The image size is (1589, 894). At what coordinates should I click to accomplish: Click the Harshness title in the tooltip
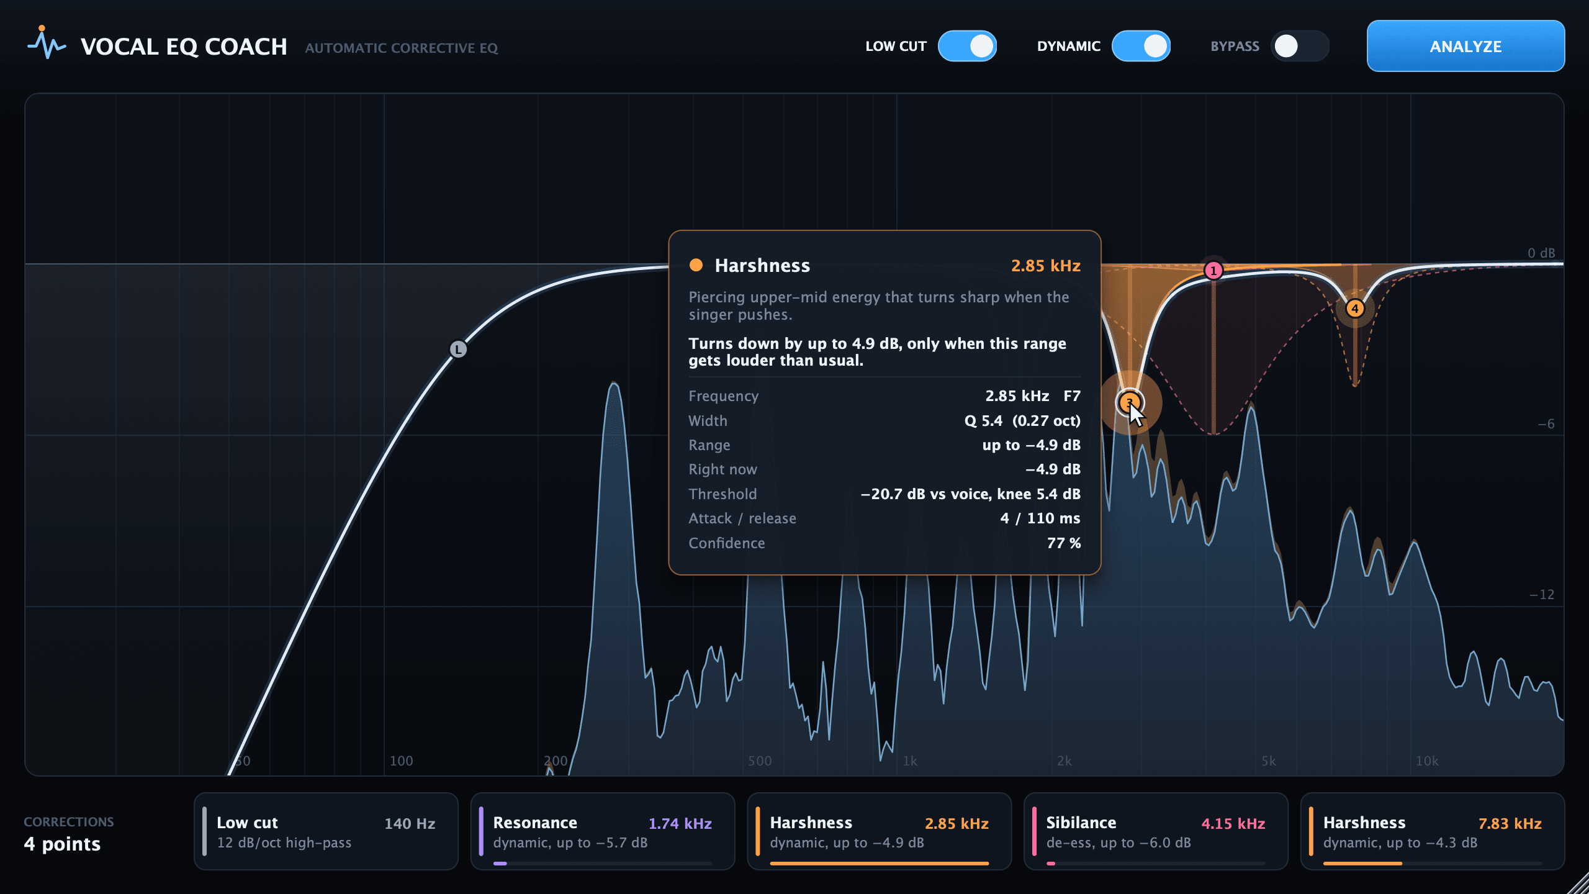click(762, 266)
